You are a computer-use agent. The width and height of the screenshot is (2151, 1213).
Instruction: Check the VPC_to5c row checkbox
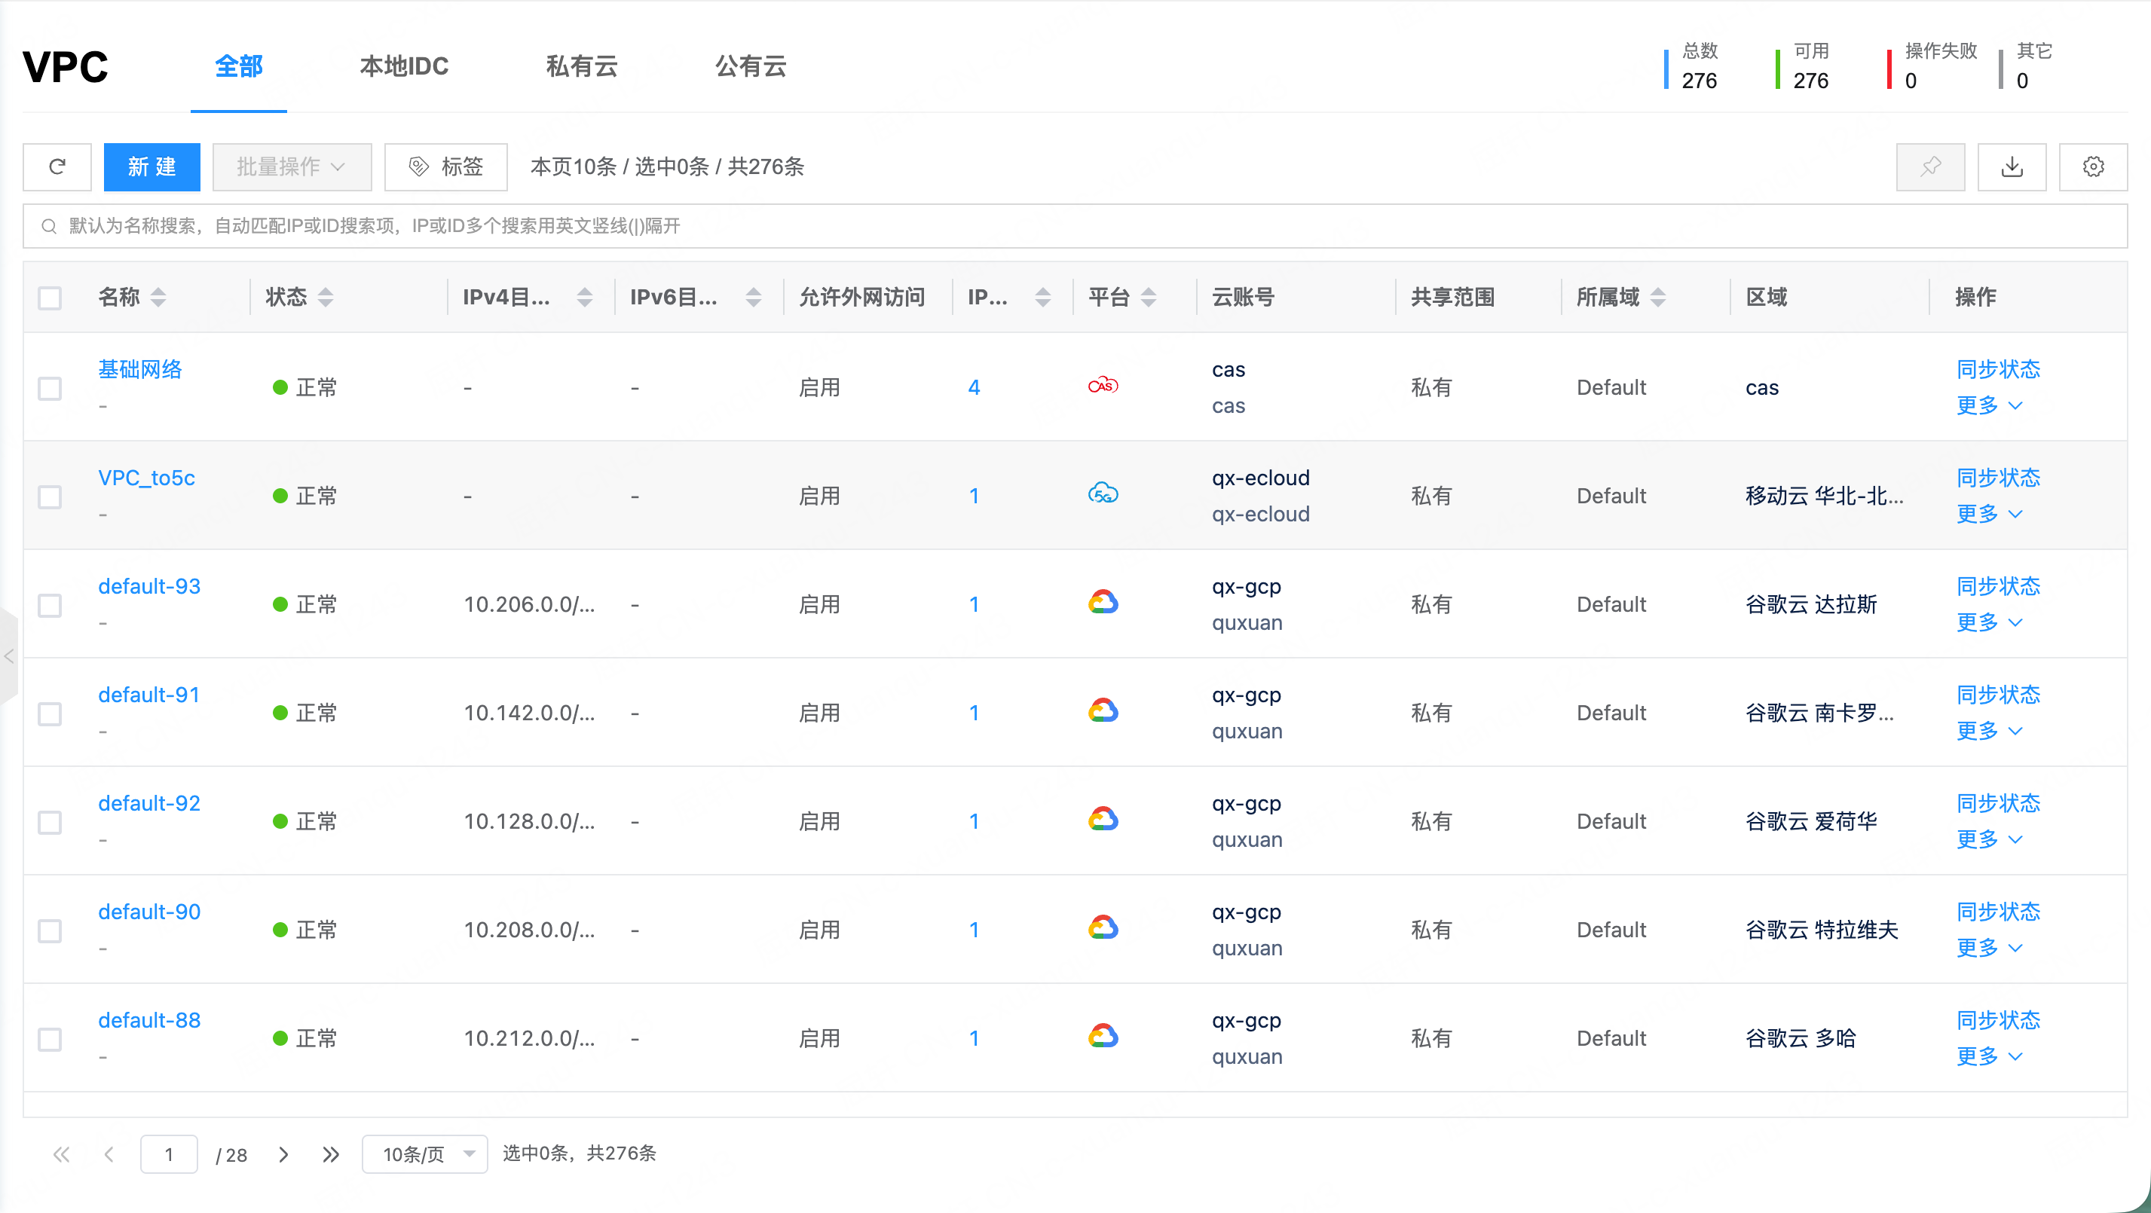[x=50, y=497]
